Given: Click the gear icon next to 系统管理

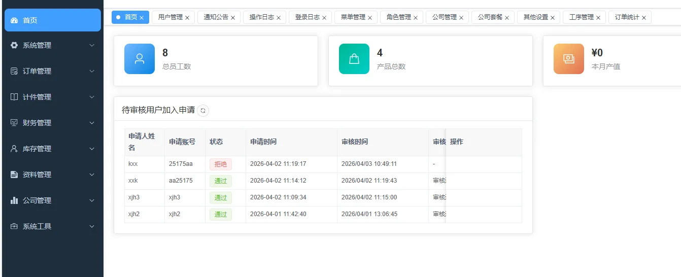Looking at the screenshot, I should [14, 45].
